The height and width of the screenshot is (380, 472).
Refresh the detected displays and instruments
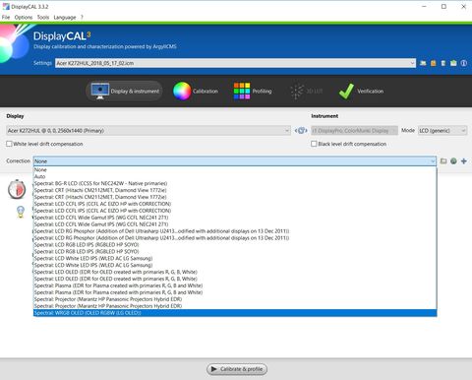[x=301, y=131]
